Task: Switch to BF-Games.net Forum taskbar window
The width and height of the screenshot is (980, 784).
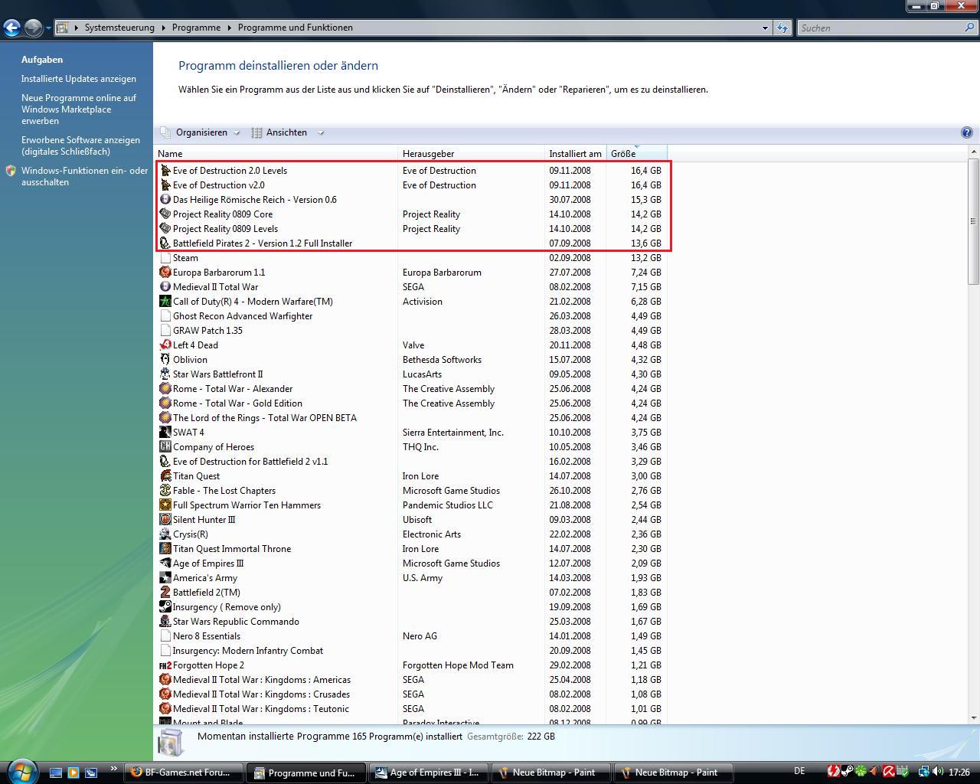Action: (x=184, y=773)
